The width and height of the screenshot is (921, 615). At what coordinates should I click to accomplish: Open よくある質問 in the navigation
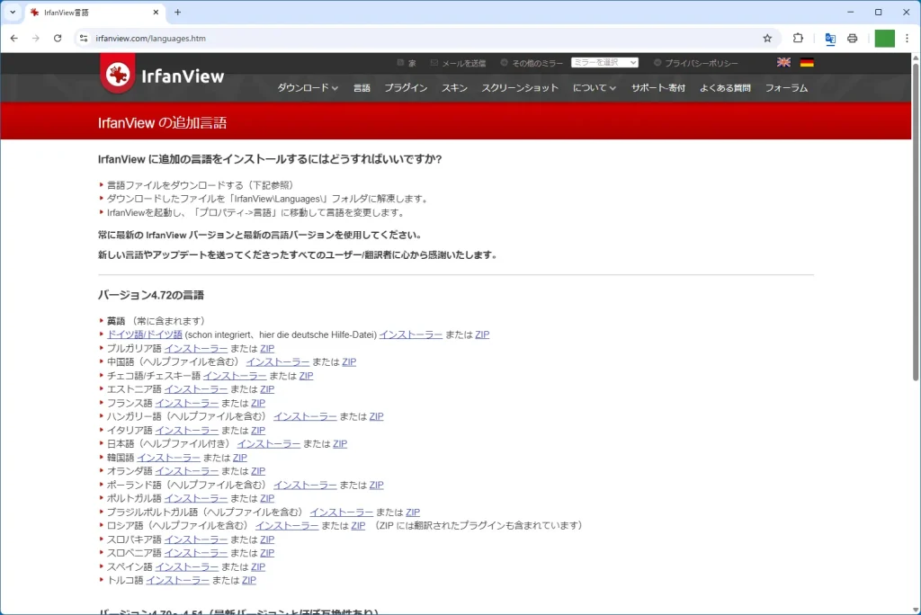tap(725, 88)
